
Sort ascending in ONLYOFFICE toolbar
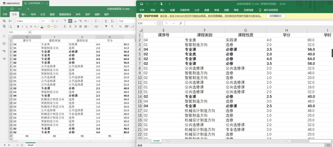coord(106,21)
